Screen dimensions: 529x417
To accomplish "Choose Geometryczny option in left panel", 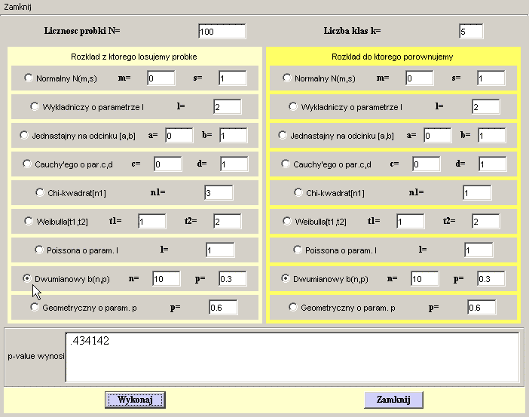I will pyautogui.click(x=34, y=307).
